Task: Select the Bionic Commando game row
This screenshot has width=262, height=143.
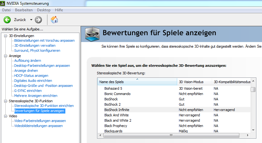Action: point(174,94)
